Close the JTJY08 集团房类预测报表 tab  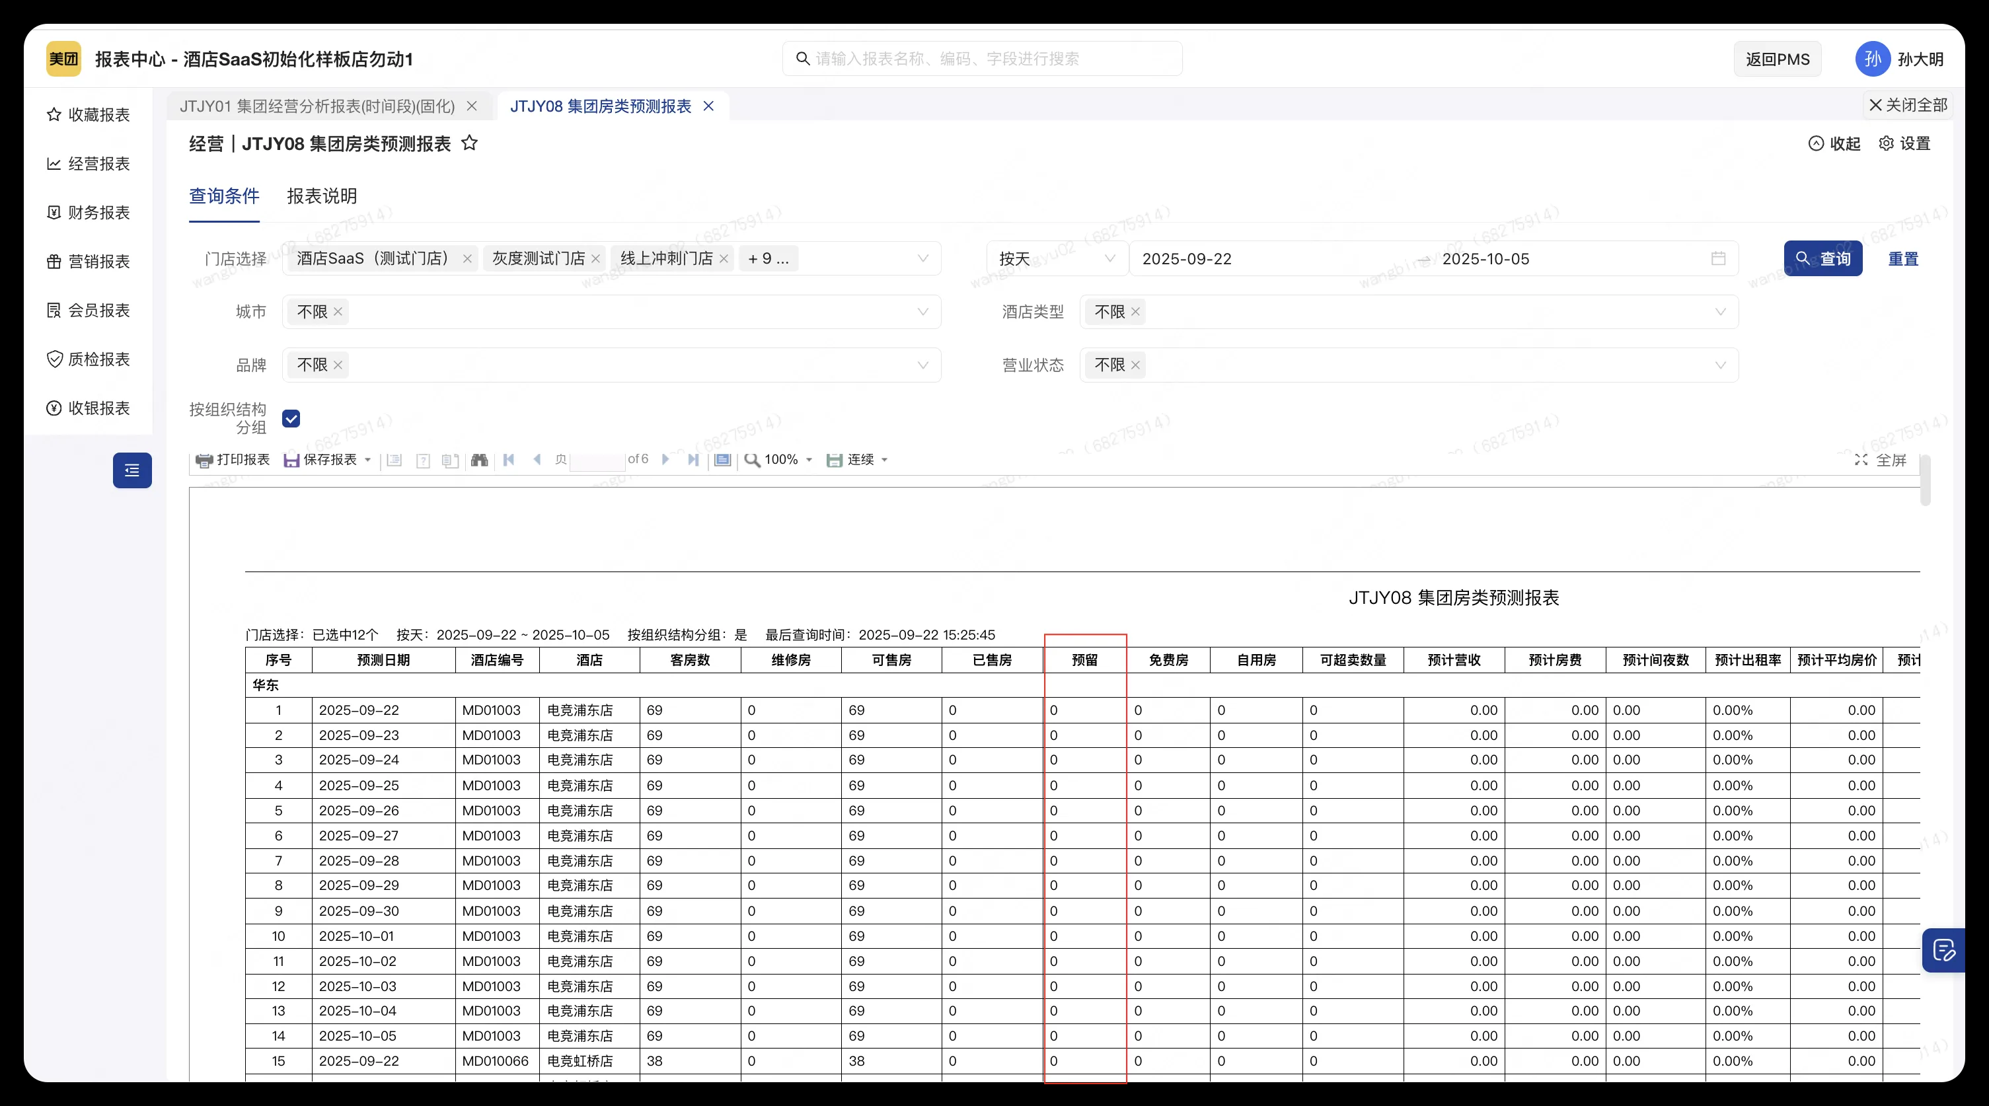(x=709, y=106)
